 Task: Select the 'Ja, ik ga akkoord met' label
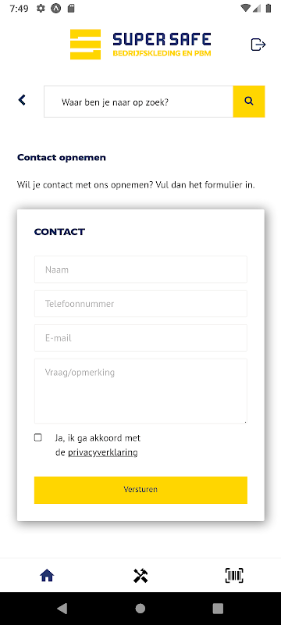coord(98,438)
